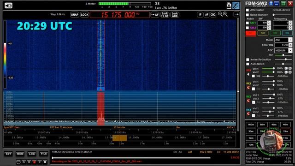Screen dimensions: 295x166
Task: Click the zoom out magnifier icon
Action: click(x=220, y=14)
